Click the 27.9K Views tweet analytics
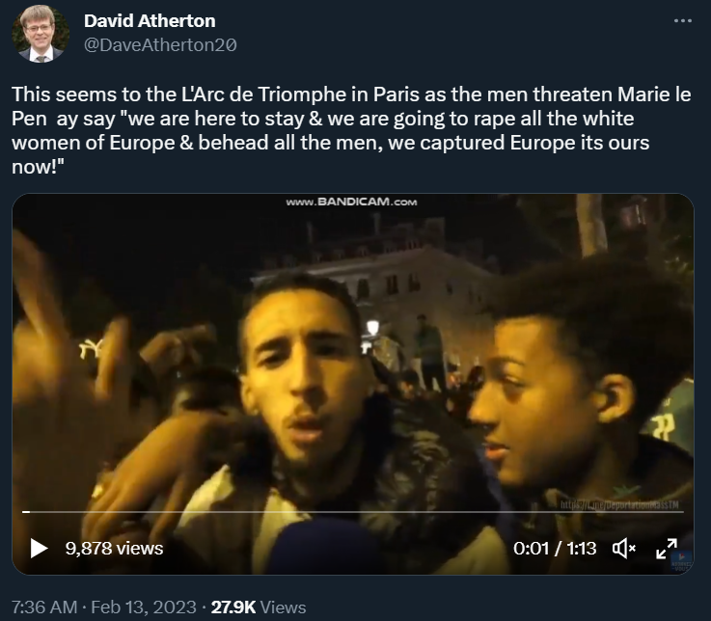 point(259,607)
